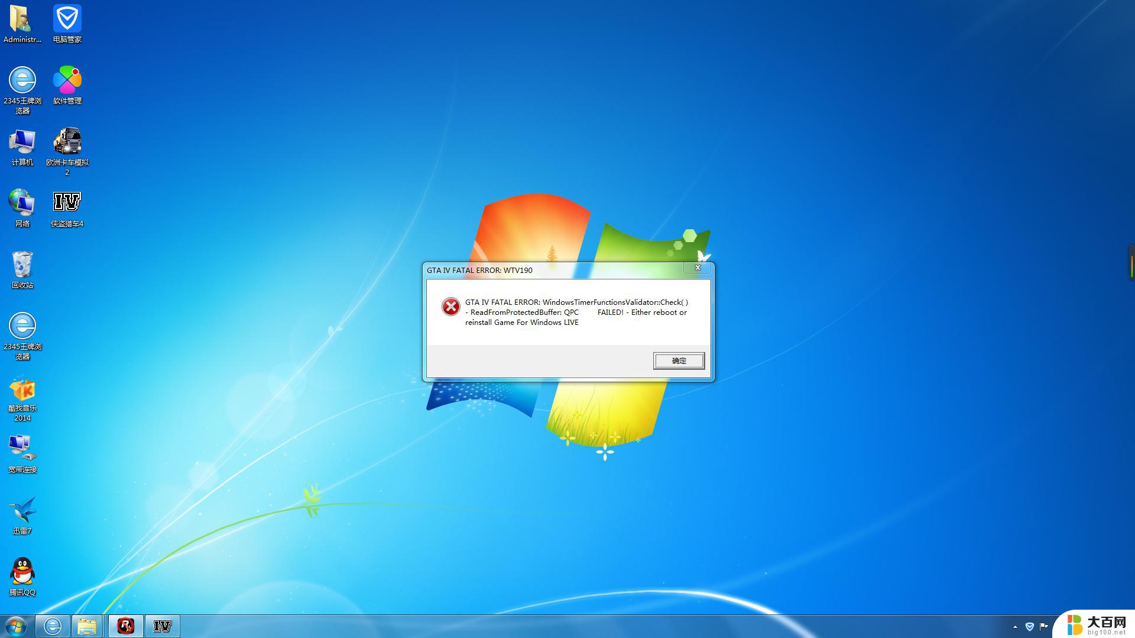Click 确定 button in error dialog
The height and width of the screenshot is (638, 1135).
(679, 360)
